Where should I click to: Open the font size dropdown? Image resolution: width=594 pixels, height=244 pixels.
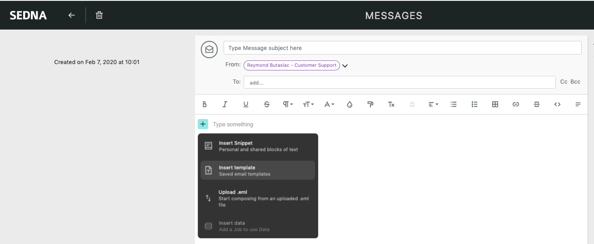click(x=308, y=104)
